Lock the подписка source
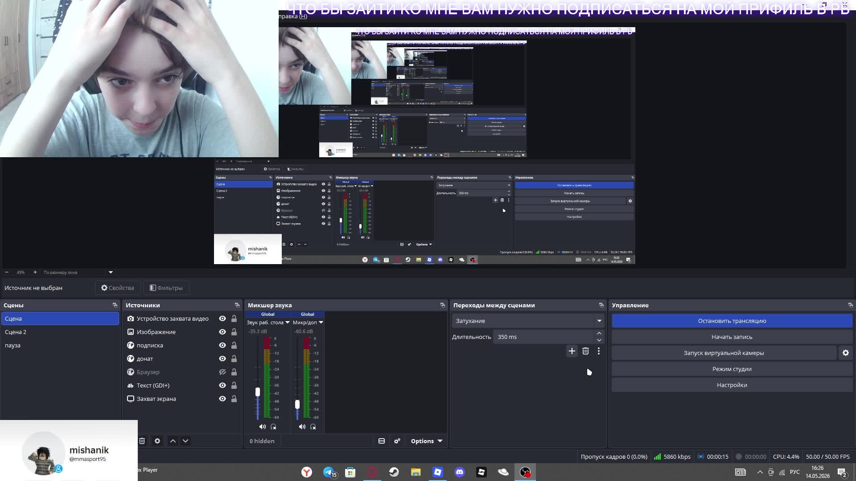The image size is (856, 481). (x=234, y=345)
